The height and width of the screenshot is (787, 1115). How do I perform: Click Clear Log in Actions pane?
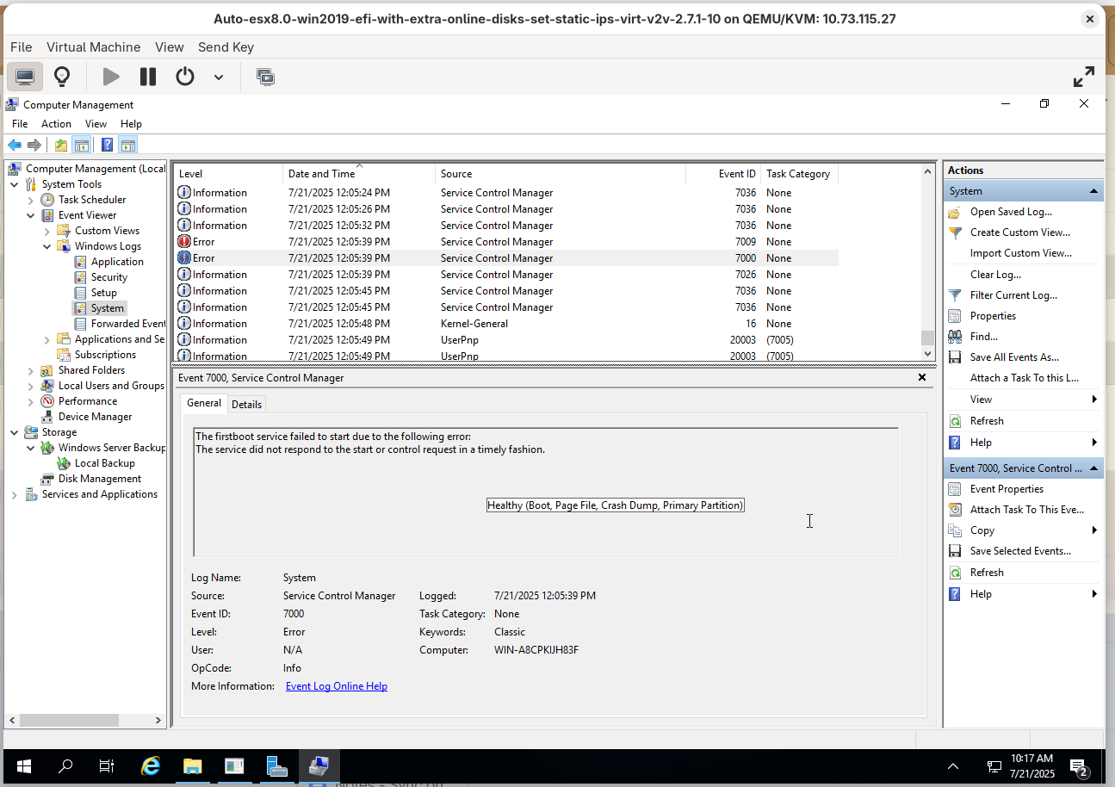pos(995,275)
